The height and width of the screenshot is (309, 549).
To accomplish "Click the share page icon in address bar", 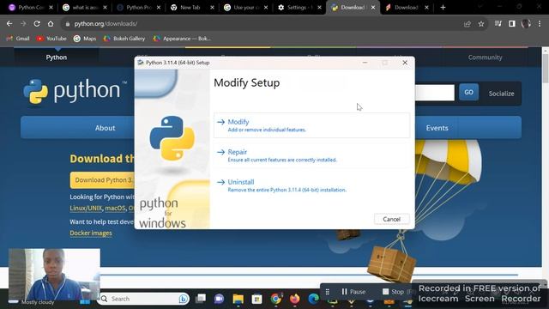I will (467, 23).
